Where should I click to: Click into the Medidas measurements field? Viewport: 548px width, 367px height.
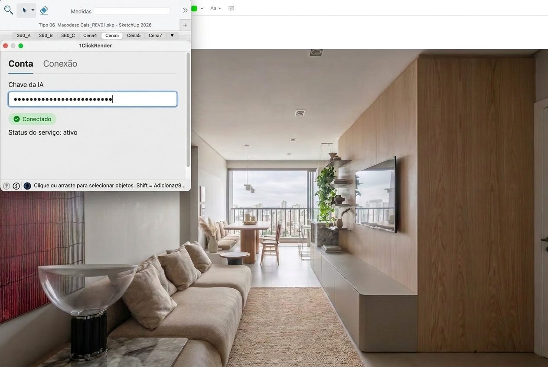pyautogui.click(x=132, y=11)
